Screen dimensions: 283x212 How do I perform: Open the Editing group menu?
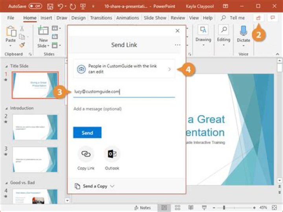click(223, 35)
